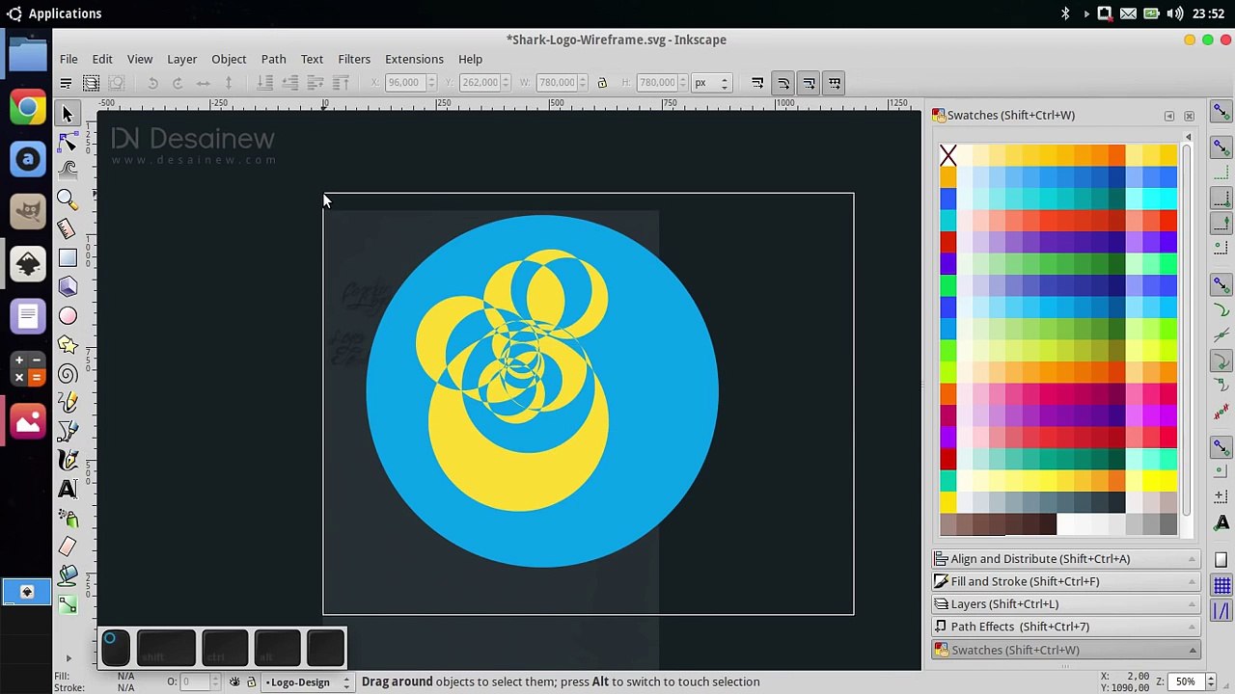Open the Filters menu
The height and width of the screenshot is (694, 1235).
(354, 59)
